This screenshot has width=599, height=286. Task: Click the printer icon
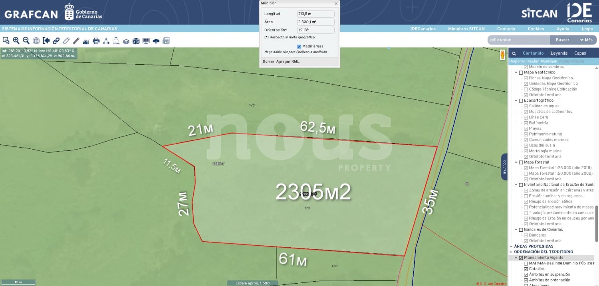[96, 41]
